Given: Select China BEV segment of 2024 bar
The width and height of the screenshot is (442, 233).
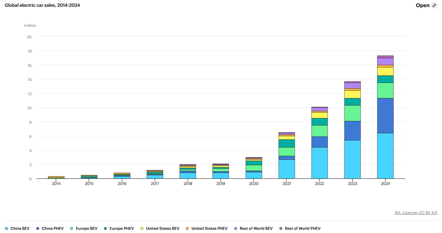Looking at the screenshot, I should [385, 155].
